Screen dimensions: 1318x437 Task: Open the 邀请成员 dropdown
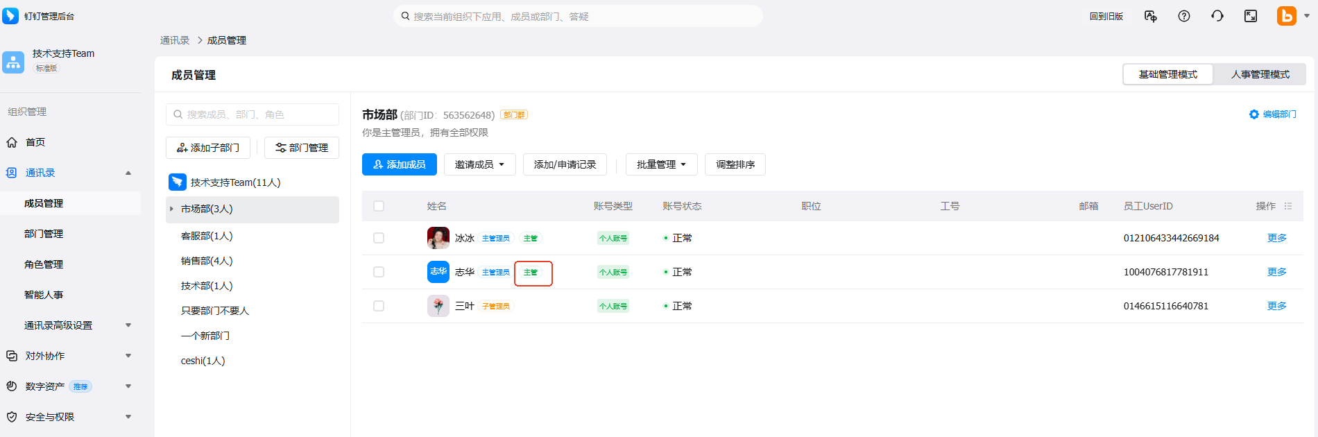click(x=479, y=164)
